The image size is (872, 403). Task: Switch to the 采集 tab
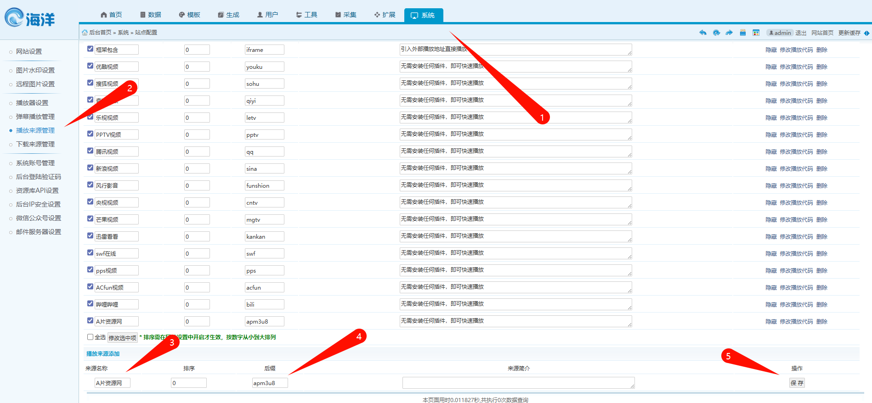click(346, 15)
